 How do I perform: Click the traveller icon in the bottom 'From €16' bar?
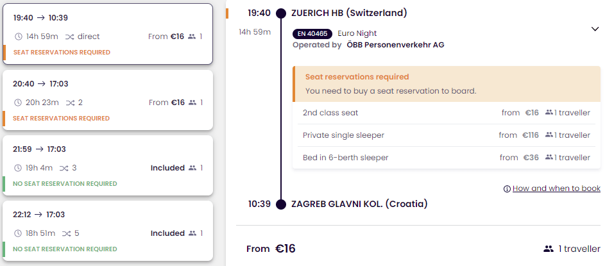[548, 249]
